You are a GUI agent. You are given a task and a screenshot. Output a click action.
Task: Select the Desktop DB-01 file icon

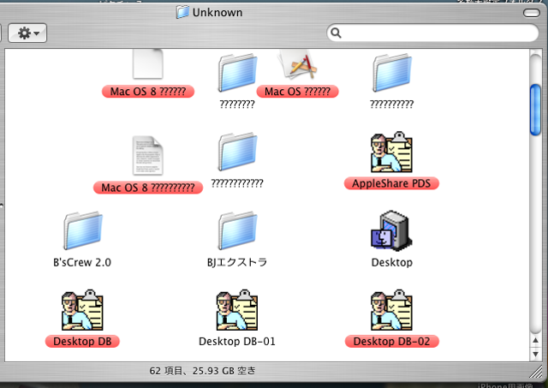pyautogui.click(x=237, y=310)
